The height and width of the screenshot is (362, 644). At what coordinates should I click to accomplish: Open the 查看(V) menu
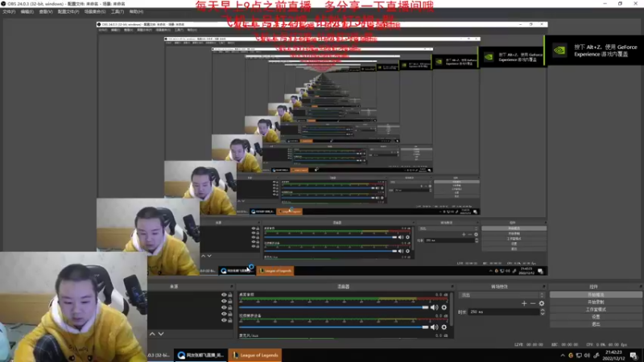click(46, 11)
